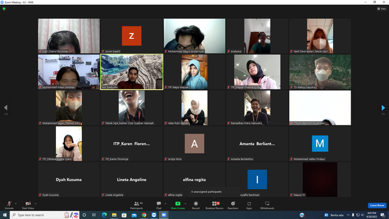Select Muhammad Adam Athallah's video tile
Image resolution: width=389 pixels, height=219 pixels.
click(x=69, y=72)
